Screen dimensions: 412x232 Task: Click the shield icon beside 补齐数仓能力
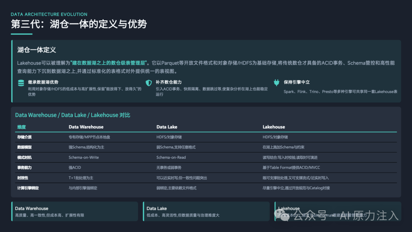coord(149,83)
